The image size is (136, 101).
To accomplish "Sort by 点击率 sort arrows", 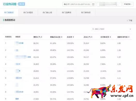I will (x=73, y=37).
